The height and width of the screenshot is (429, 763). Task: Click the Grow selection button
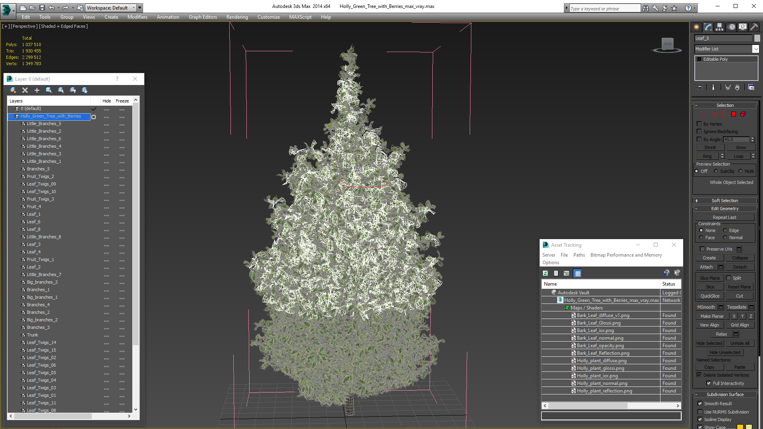click(x=741, y=147)
